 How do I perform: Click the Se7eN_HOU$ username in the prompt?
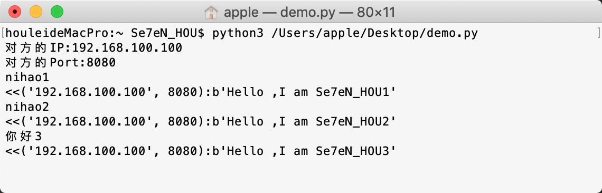[168, 33]
